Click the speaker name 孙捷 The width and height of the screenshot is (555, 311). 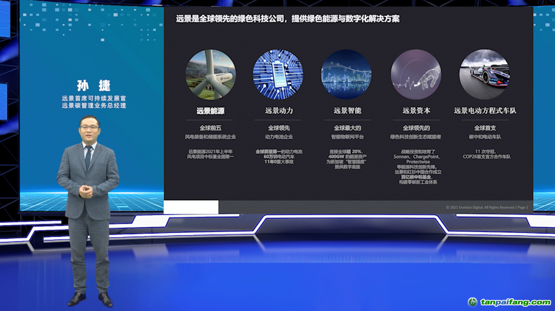[94, 85]
